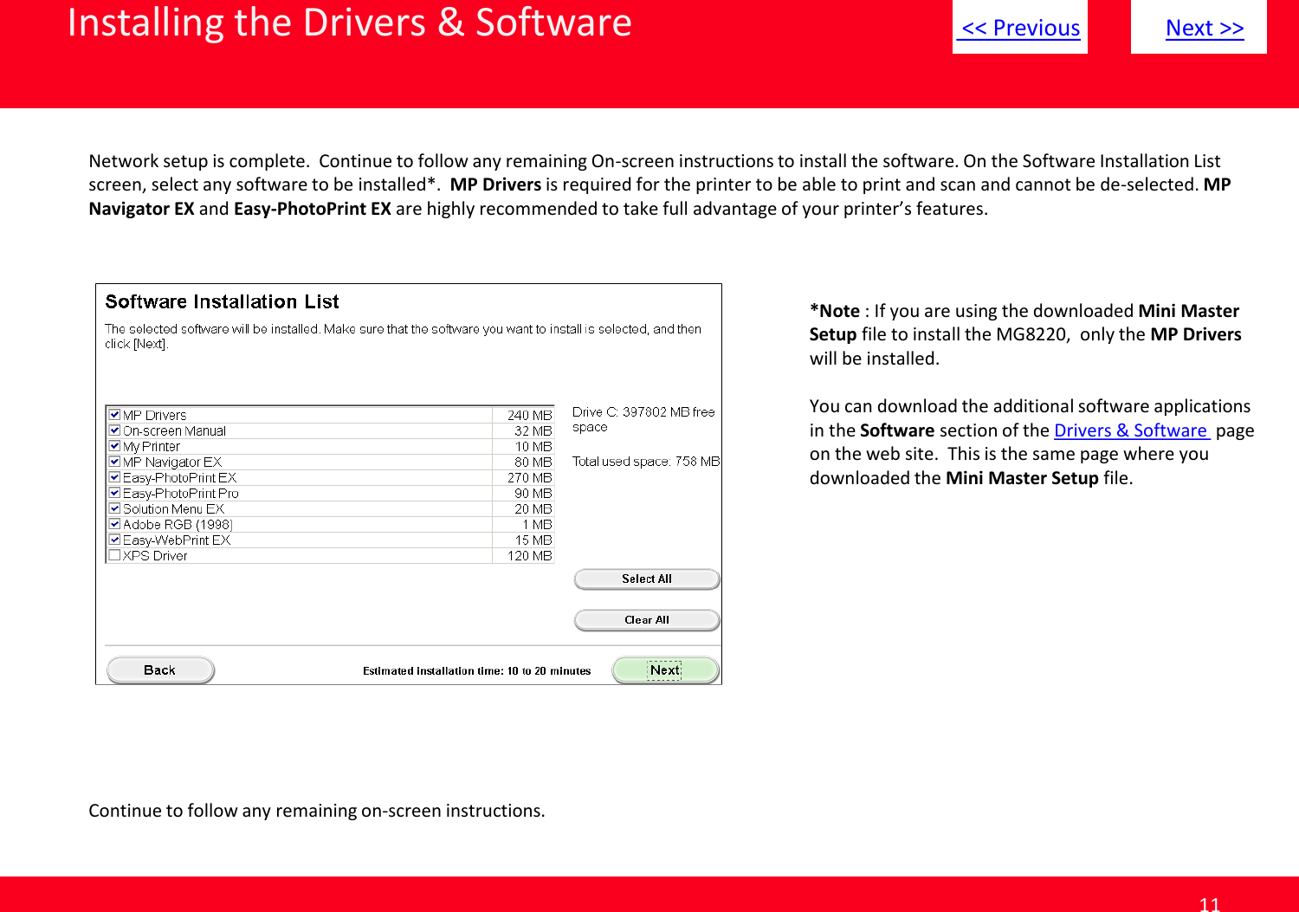Uncheck the Easy-WebPrint EX checkbox
The height and width of the screenshot is (912, 1299).
point(114,540)
